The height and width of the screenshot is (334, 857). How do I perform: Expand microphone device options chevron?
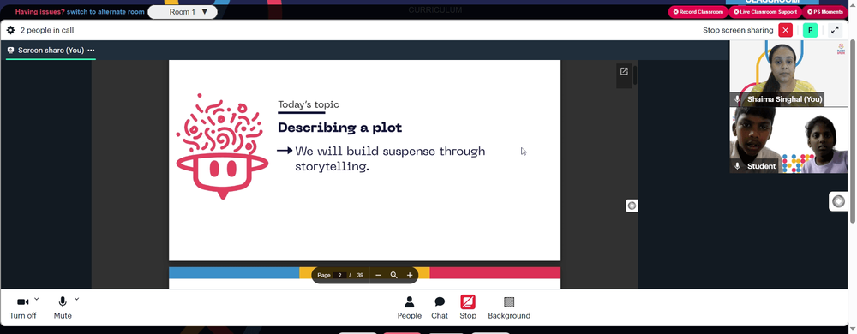[x=76, y=299]
